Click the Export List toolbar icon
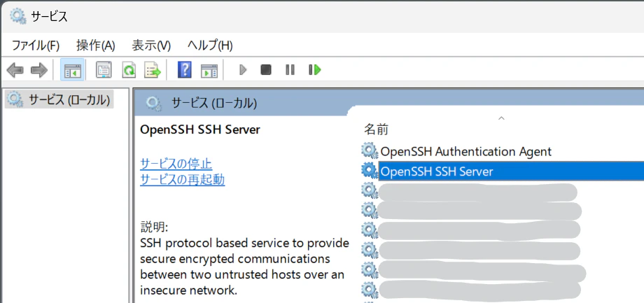This screenshot has height=303, width=644. [153, 70]
